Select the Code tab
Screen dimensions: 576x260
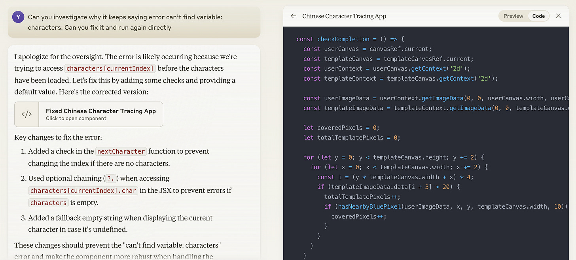tap(538, 16)
